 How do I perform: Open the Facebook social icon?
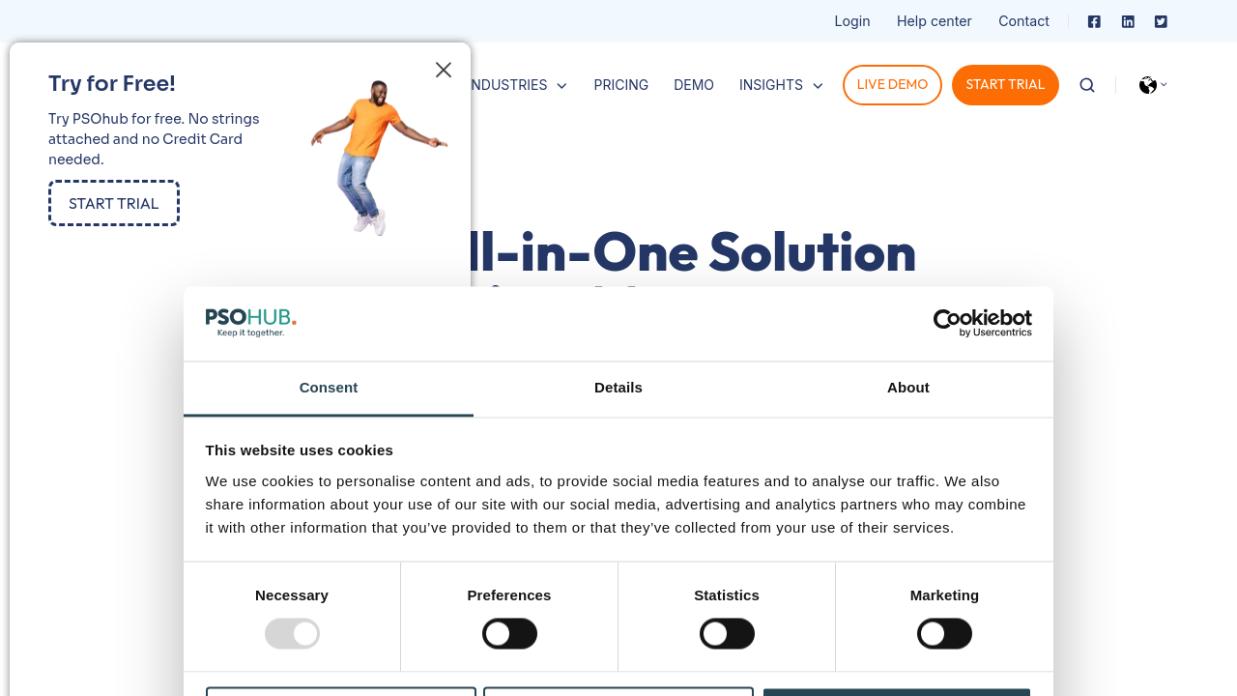point(1094,21)
